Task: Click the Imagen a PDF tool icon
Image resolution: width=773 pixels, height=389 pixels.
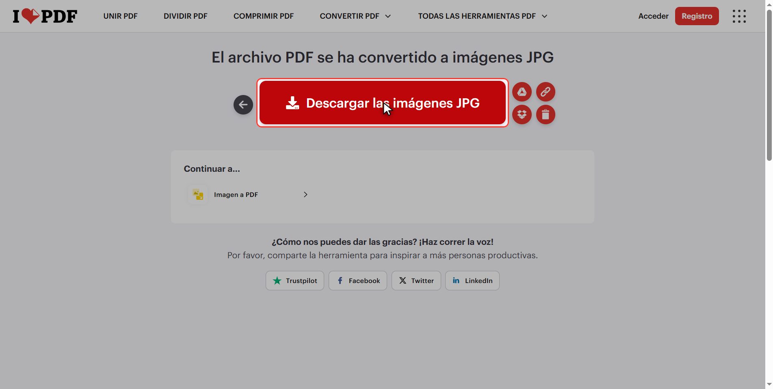Action: (x=198, y=194)
